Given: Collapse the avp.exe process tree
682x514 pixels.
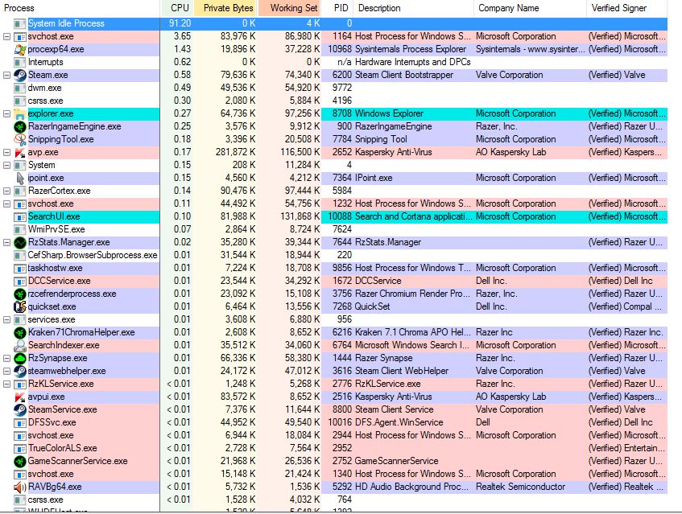Looking at the screenshot, I should 6,153.
